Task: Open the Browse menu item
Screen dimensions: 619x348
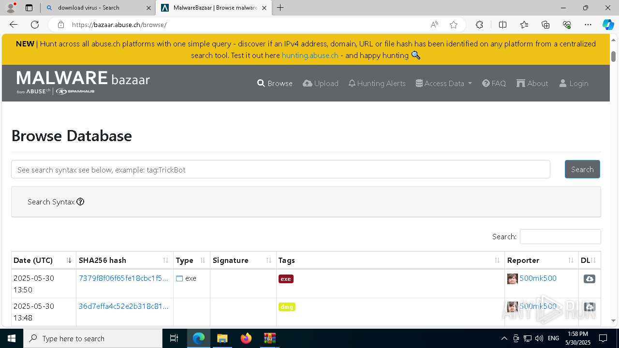Action: [275, 83]
